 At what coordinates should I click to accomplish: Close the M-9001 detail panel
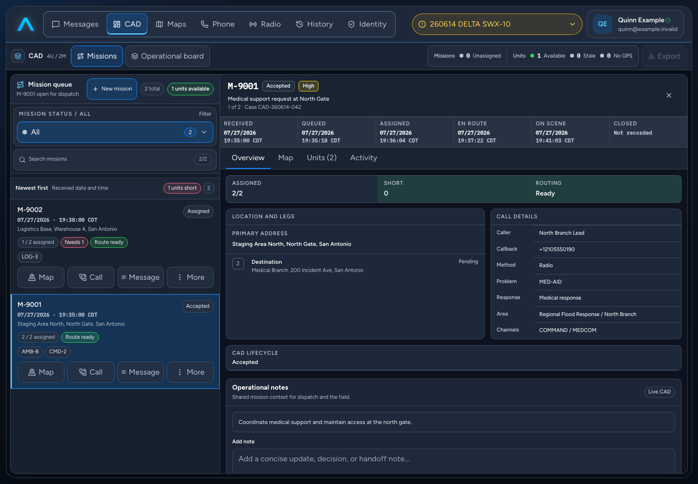[x=669, y=95]
